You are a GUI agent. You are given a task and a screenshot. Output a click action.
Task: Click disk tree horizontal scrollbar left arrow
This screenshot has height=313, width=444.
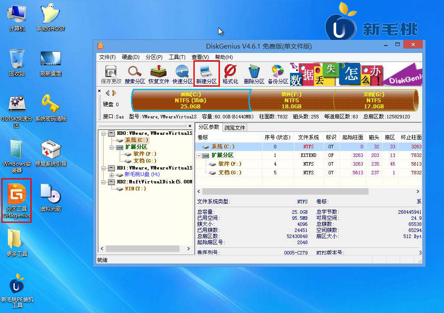tap(102, 249)
